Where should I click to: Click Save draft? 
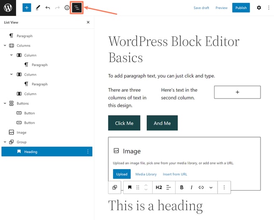201,8
